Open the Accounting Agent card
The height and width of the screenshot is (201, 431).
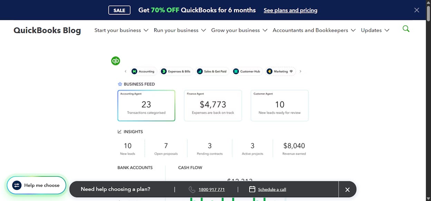pos(146,105)
